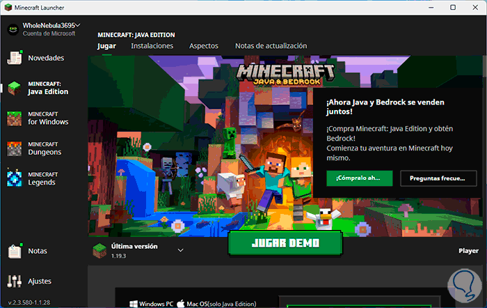This screenshot has height=308, width=487.
Task: Switch to the Aspectos tab
Action: (x=204, y=46)
